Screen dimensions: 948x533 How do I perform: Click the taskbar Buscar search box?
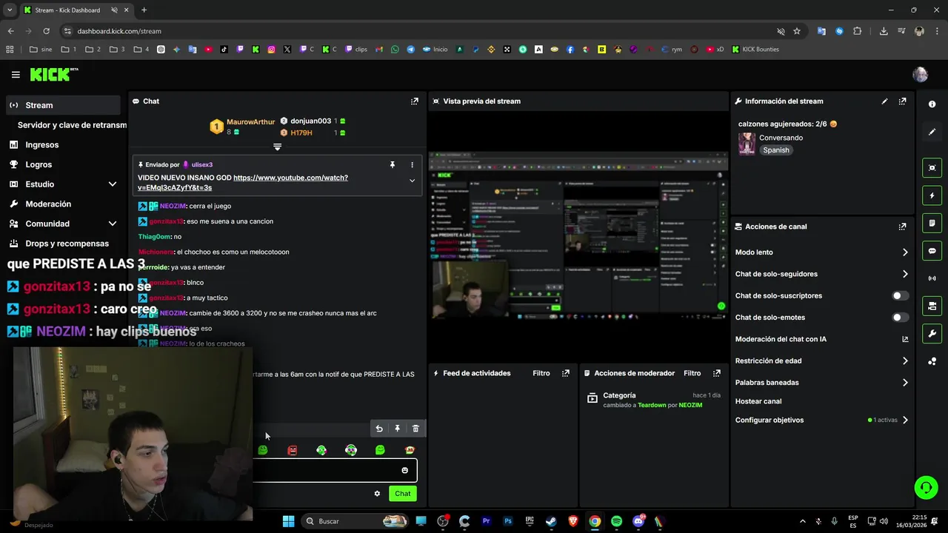coord(355,521)
